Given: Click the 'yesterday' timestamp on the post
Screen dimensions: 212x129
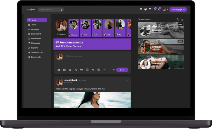Looking at the screenshot, I should click(x=67, y=83).
